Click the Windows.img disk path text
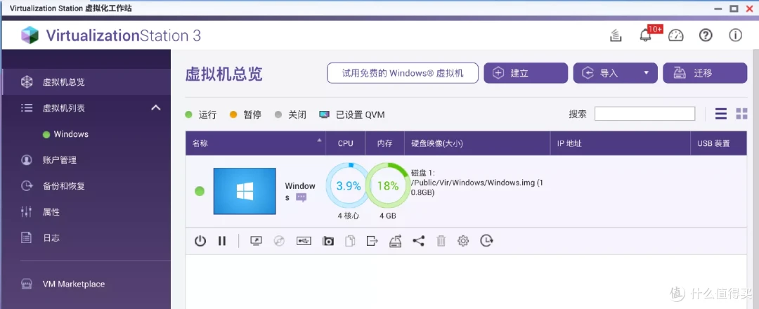Viewport: 759px width, 309px height. 477,183
